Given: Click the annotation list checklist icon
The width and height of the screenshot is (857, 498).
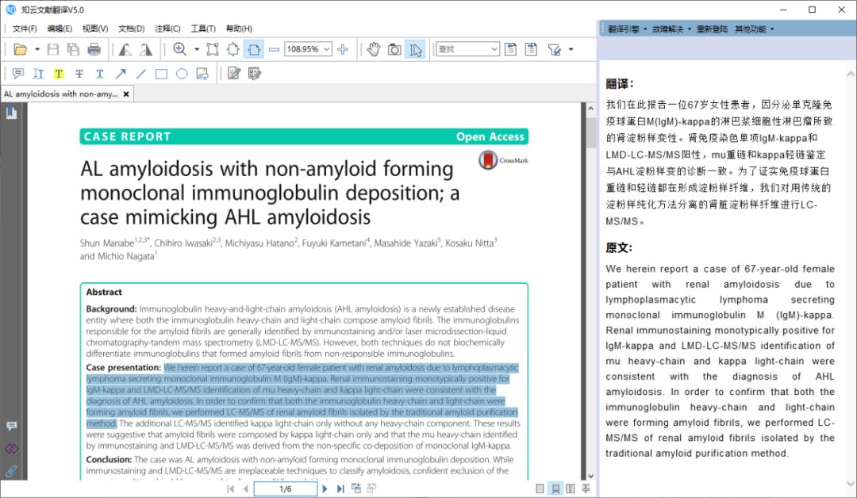Looking at the screenshot, I should [x=255, y=73].
